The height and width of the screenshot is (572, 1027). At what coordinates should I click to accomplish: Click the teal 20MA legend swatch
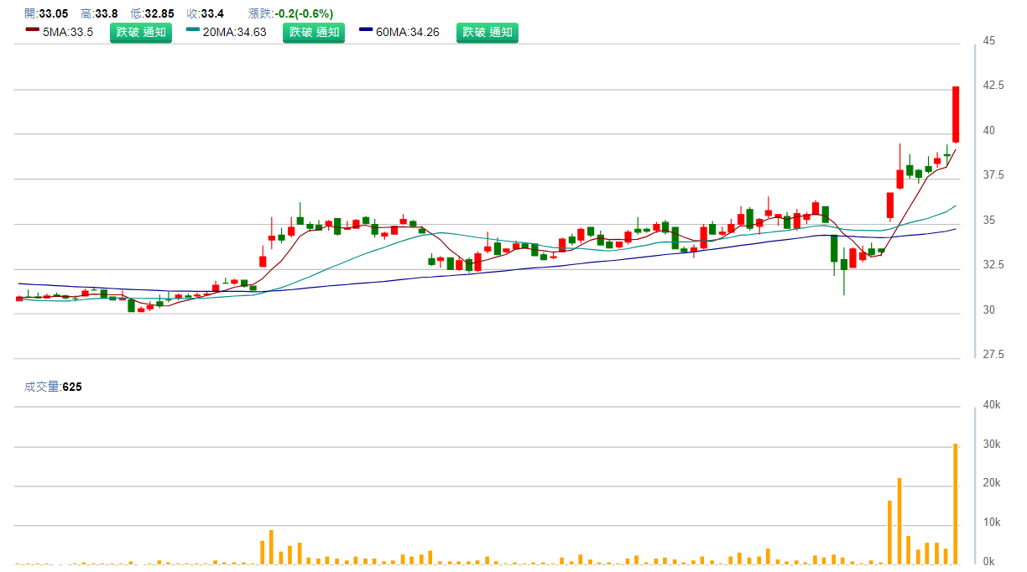pyautogui.click(x=193, y=30)
